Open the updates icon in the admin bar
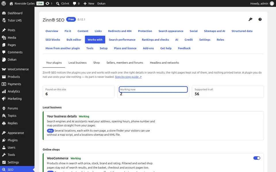The height and width of the screenshot is (172, 276). coord(47,3)
